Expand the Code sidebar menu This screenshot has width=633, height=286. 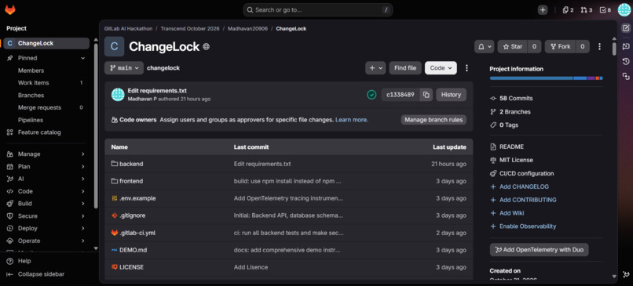click(46, 191)
